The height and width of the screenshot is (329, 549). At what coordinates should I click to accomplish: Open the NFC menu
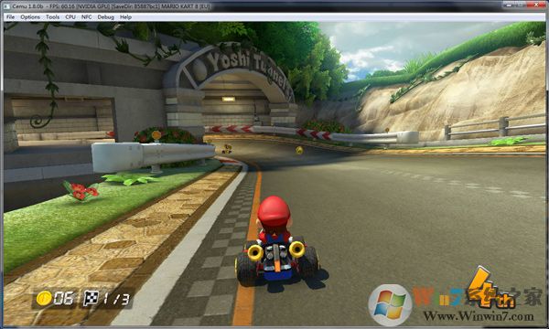tap(87, 16)
